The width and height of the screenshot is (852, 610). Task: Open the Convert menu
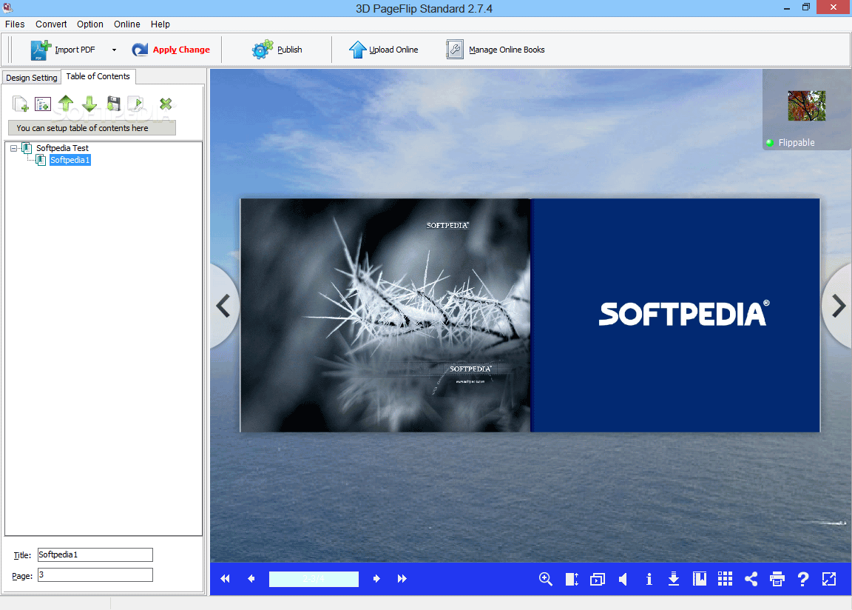[51, 24]
